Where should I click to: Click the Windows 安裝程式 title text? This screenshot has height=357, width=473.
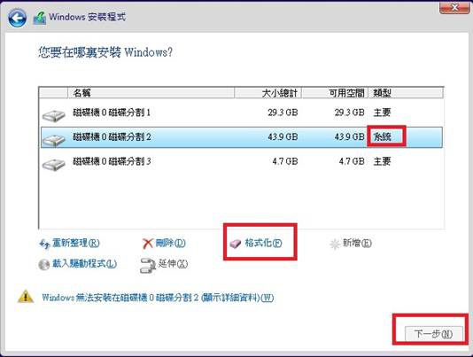pyautogui.click(x=87, y=17)
